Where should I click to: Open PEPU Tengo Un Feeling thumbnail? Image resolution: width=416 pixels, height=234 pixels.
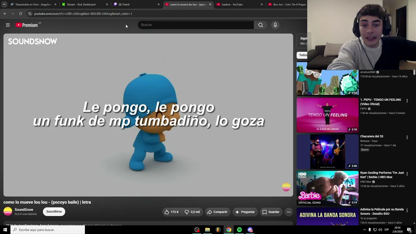[x=327, y=115]
